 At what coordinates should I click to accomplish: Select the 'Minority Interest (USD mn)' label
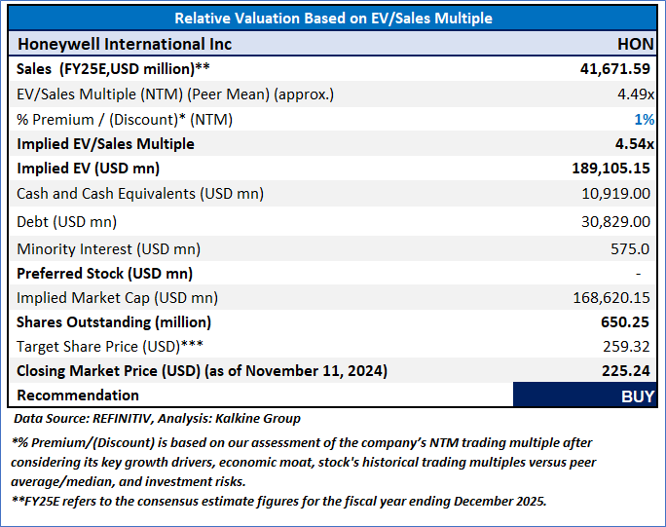pyautogui.click(x=109, y=249)
